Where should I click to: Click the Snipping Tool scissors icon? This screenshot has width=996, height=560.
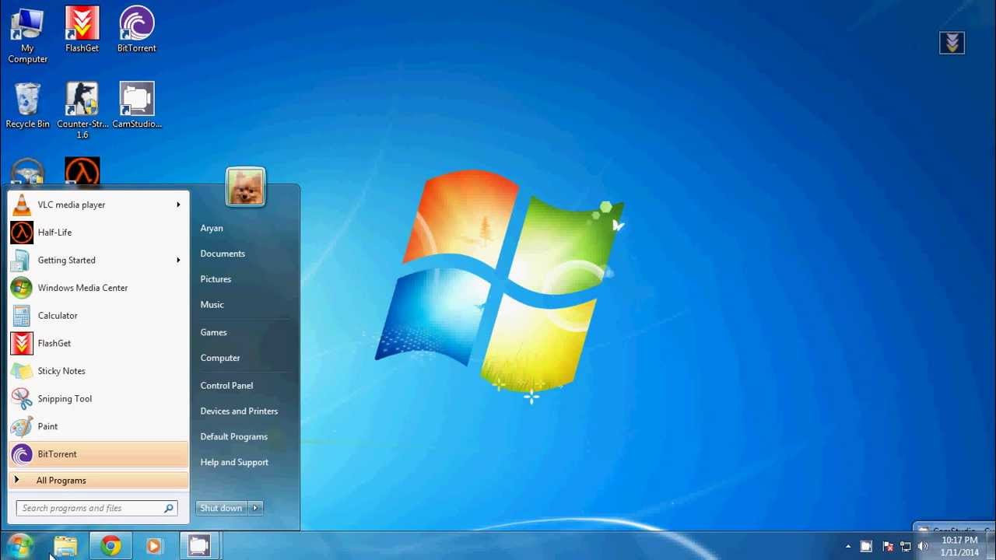22,399
